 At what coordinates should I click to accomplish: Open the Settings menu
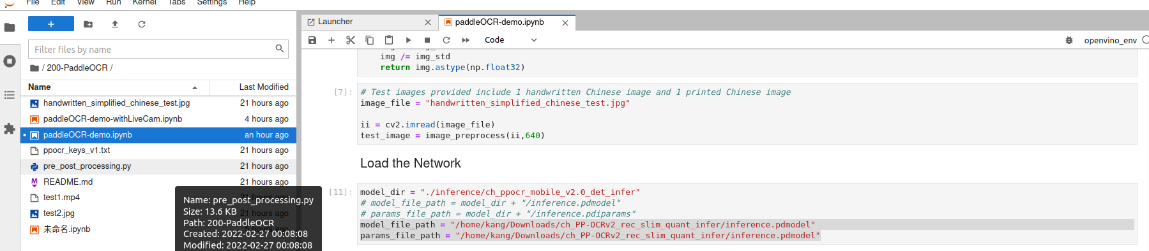(x=212, y=3)
